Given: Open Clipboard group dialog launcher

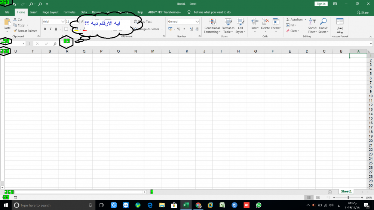Looking at the screenshot, I should tap(39, 37).
